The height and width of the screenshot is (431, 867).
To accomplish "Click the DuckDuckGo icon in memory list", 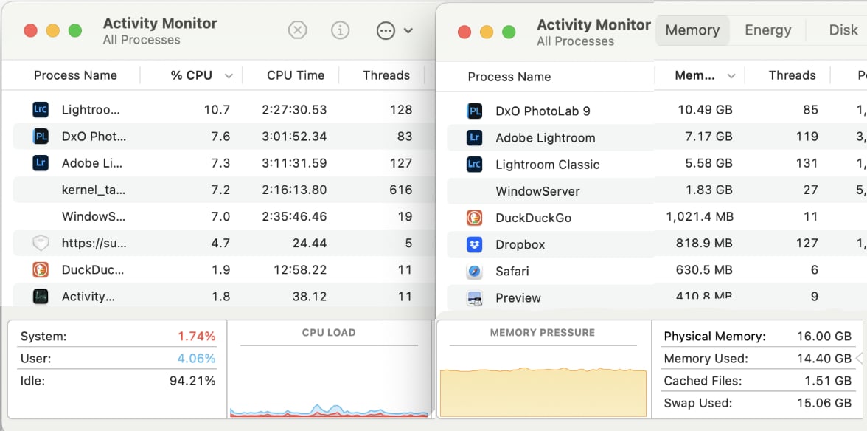I will [475, 218].
